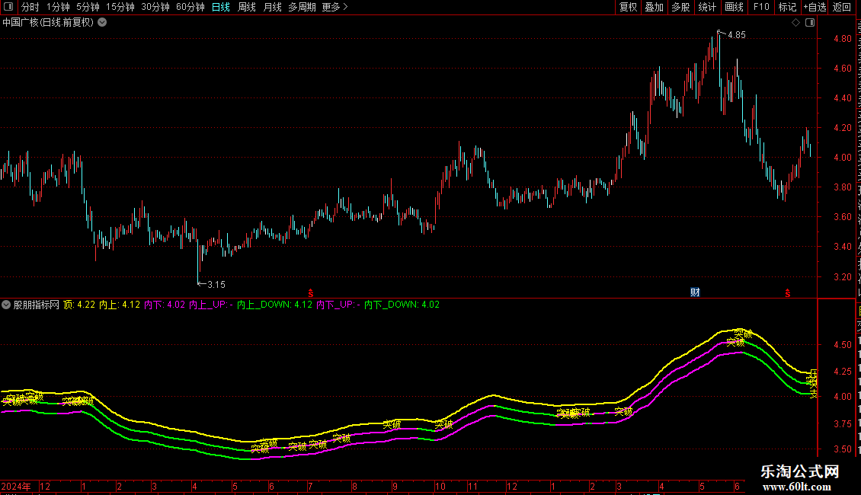The image size is (861, 495).
Task: Select the 5分钟 period
Action: (88, 7)
